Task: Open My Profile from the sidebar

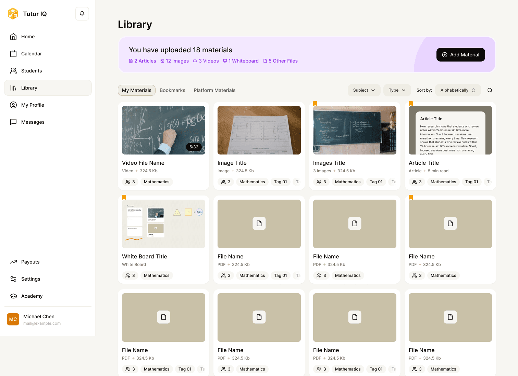Action: pos(48,105)
